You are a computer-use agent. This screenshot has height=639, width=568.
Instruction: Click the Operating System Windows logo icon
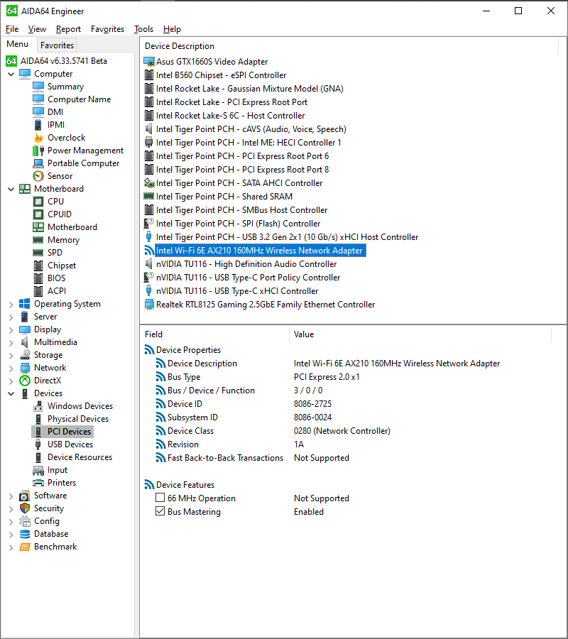point(25,304)
